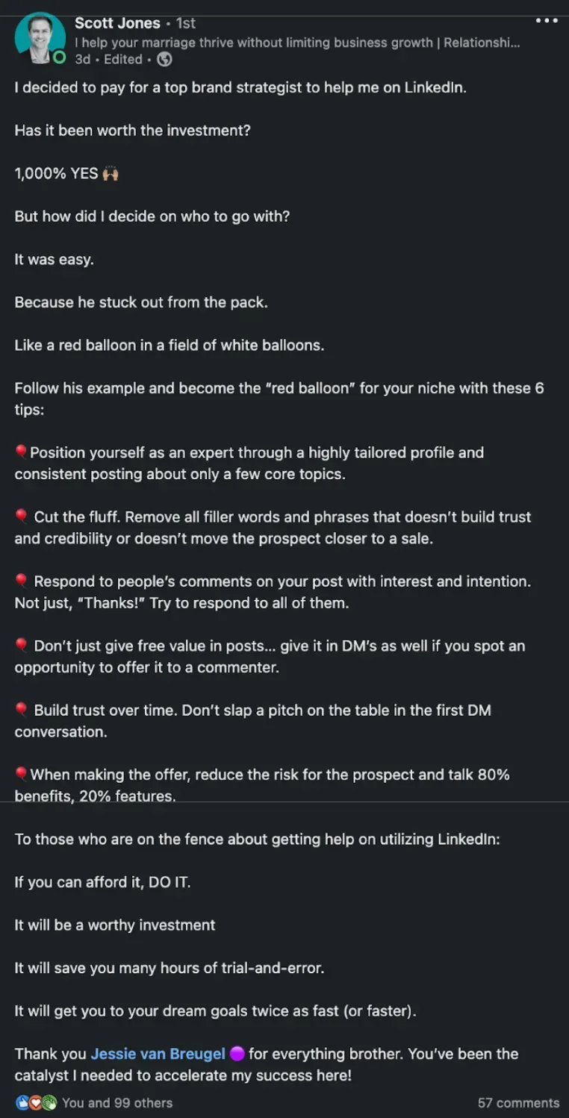Click the Scott Jones author name

[117, 23]
